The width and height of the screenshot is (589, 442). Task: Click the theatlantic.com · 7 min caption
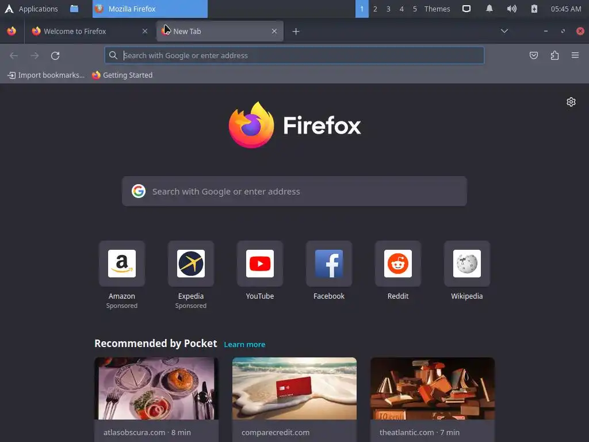click(419, 432)
